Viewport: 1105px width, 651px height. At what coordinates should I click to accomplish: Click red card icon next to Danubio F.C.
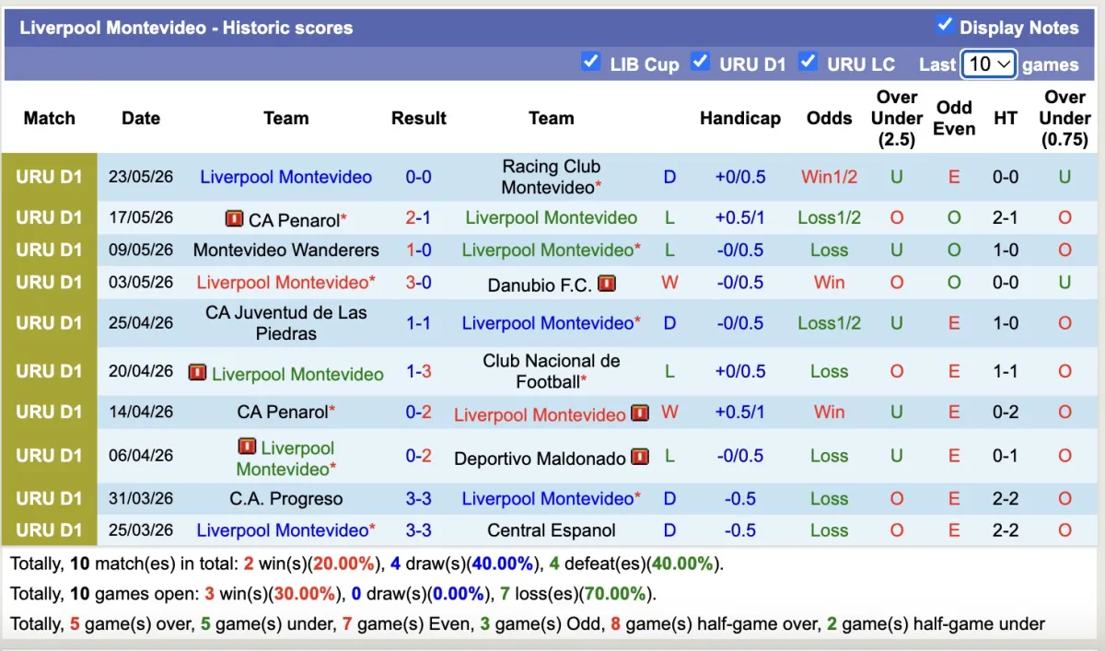[606, 284]
